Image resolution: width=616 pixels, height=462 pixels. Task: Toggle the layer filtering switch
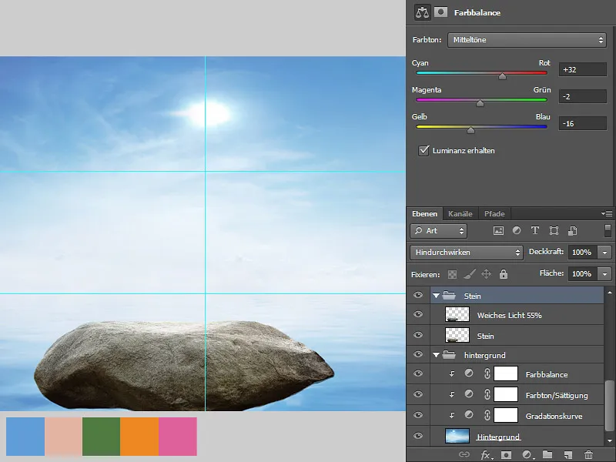(608, 230)
